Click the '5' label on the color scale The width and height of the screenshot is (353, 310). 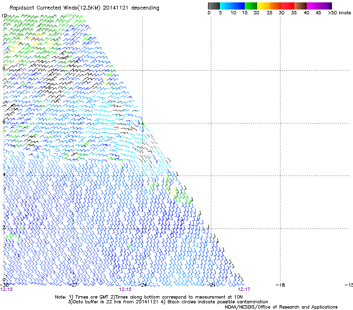(220, 13)
